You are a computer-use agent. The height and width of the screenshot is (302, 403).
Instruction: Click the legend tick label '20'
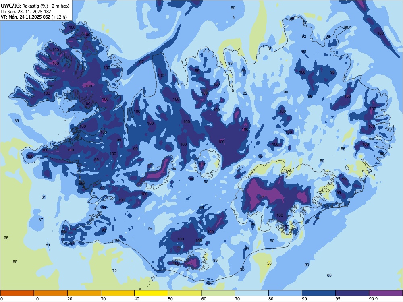(70, 299)
